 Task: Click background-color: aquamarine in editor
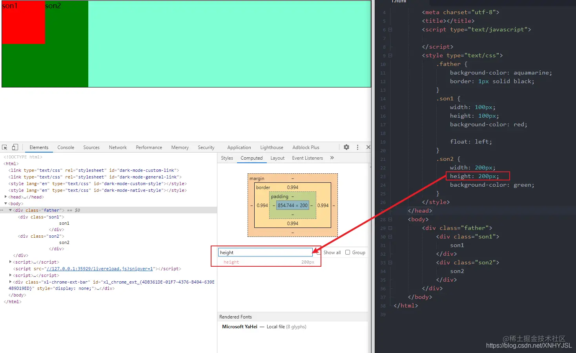tap(501, 73)
